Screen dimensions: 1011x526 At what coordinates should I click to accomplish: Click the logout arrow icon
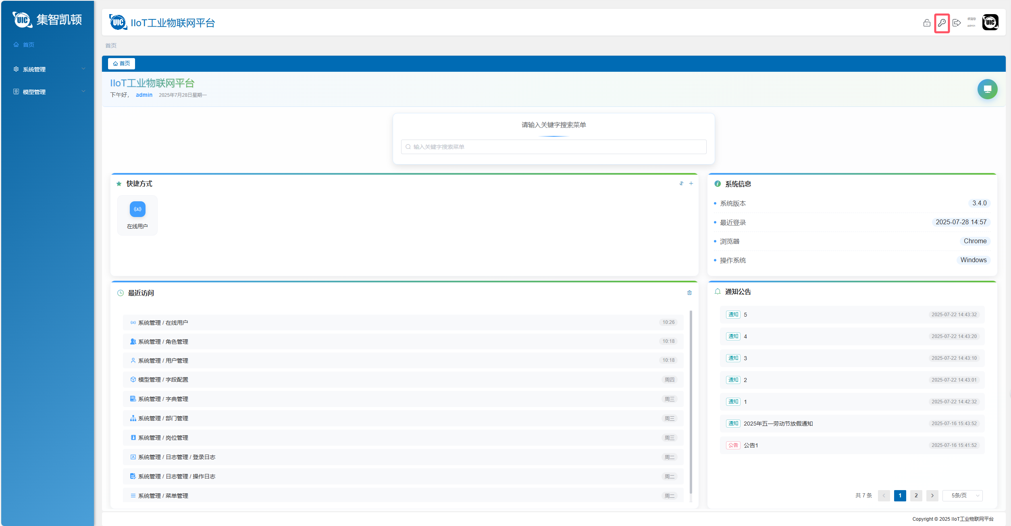pyautogui.click(x=957, y=23)
